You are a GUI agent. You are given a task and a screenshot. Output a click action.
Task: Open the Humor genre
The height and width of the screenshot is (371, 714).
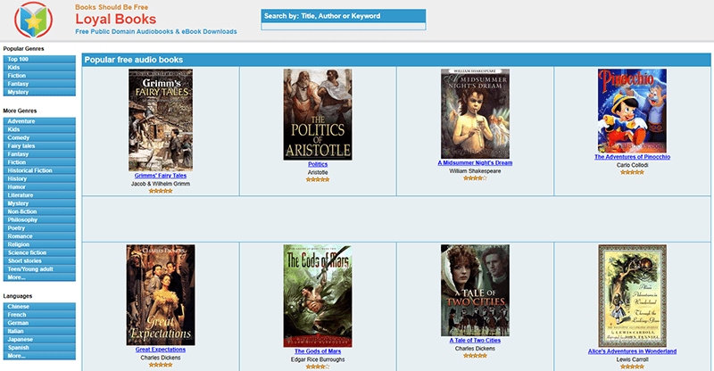[x=39, y=186]
